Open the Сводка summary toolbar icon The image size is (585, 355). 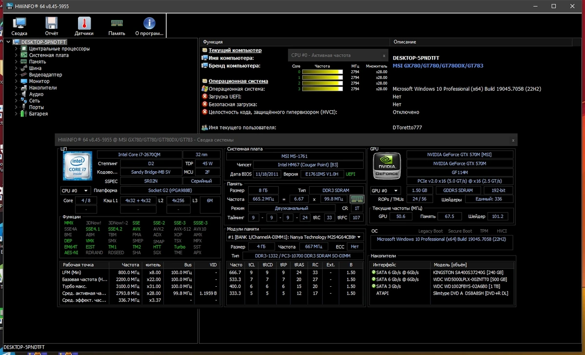pyautogui.click(x=19, y=26)
